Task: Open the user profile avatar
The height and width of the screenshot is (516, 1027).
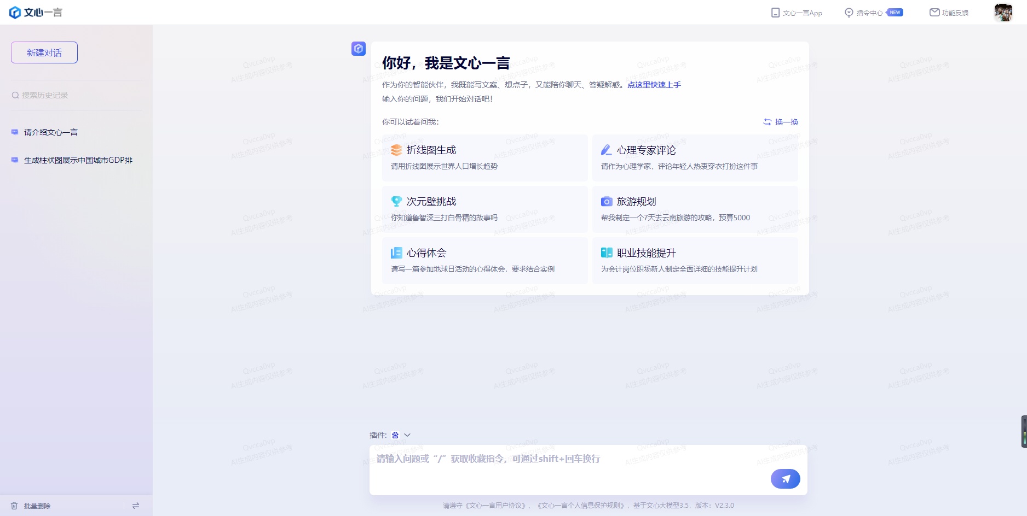Action: pos(1003,13)
